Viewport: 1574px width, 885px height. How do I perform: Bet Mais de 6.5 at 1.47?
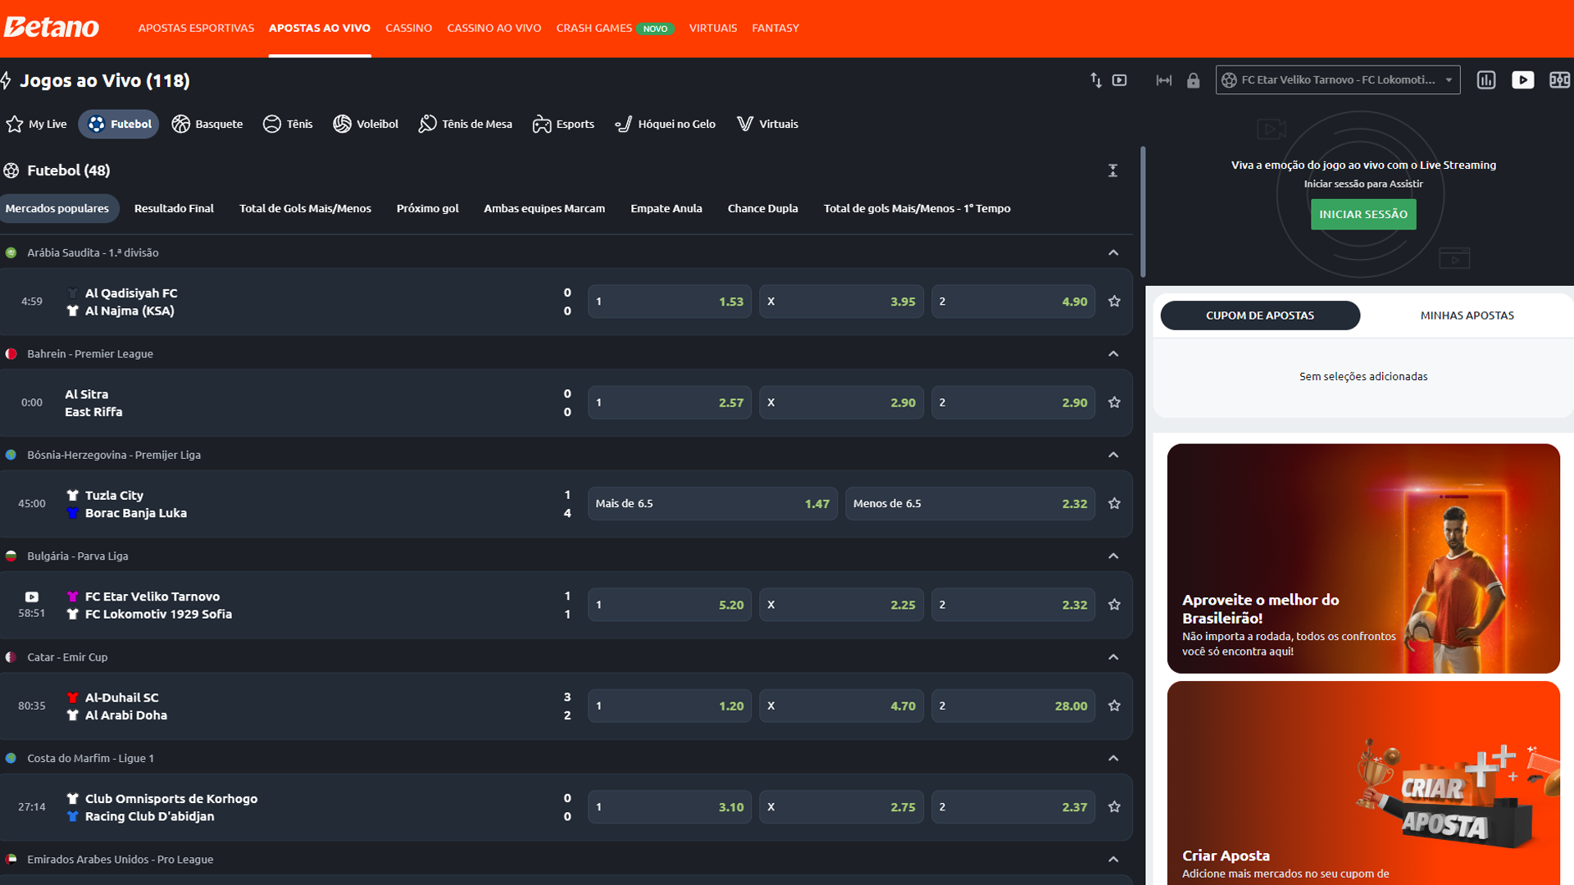tap(712, 504)
